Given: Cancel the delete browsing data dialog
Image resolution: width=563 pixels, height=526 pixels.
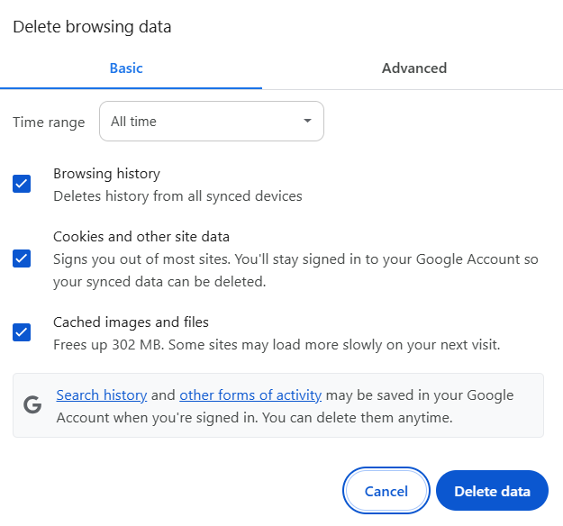Looking at the screenshot, I should tap(386, 492).
